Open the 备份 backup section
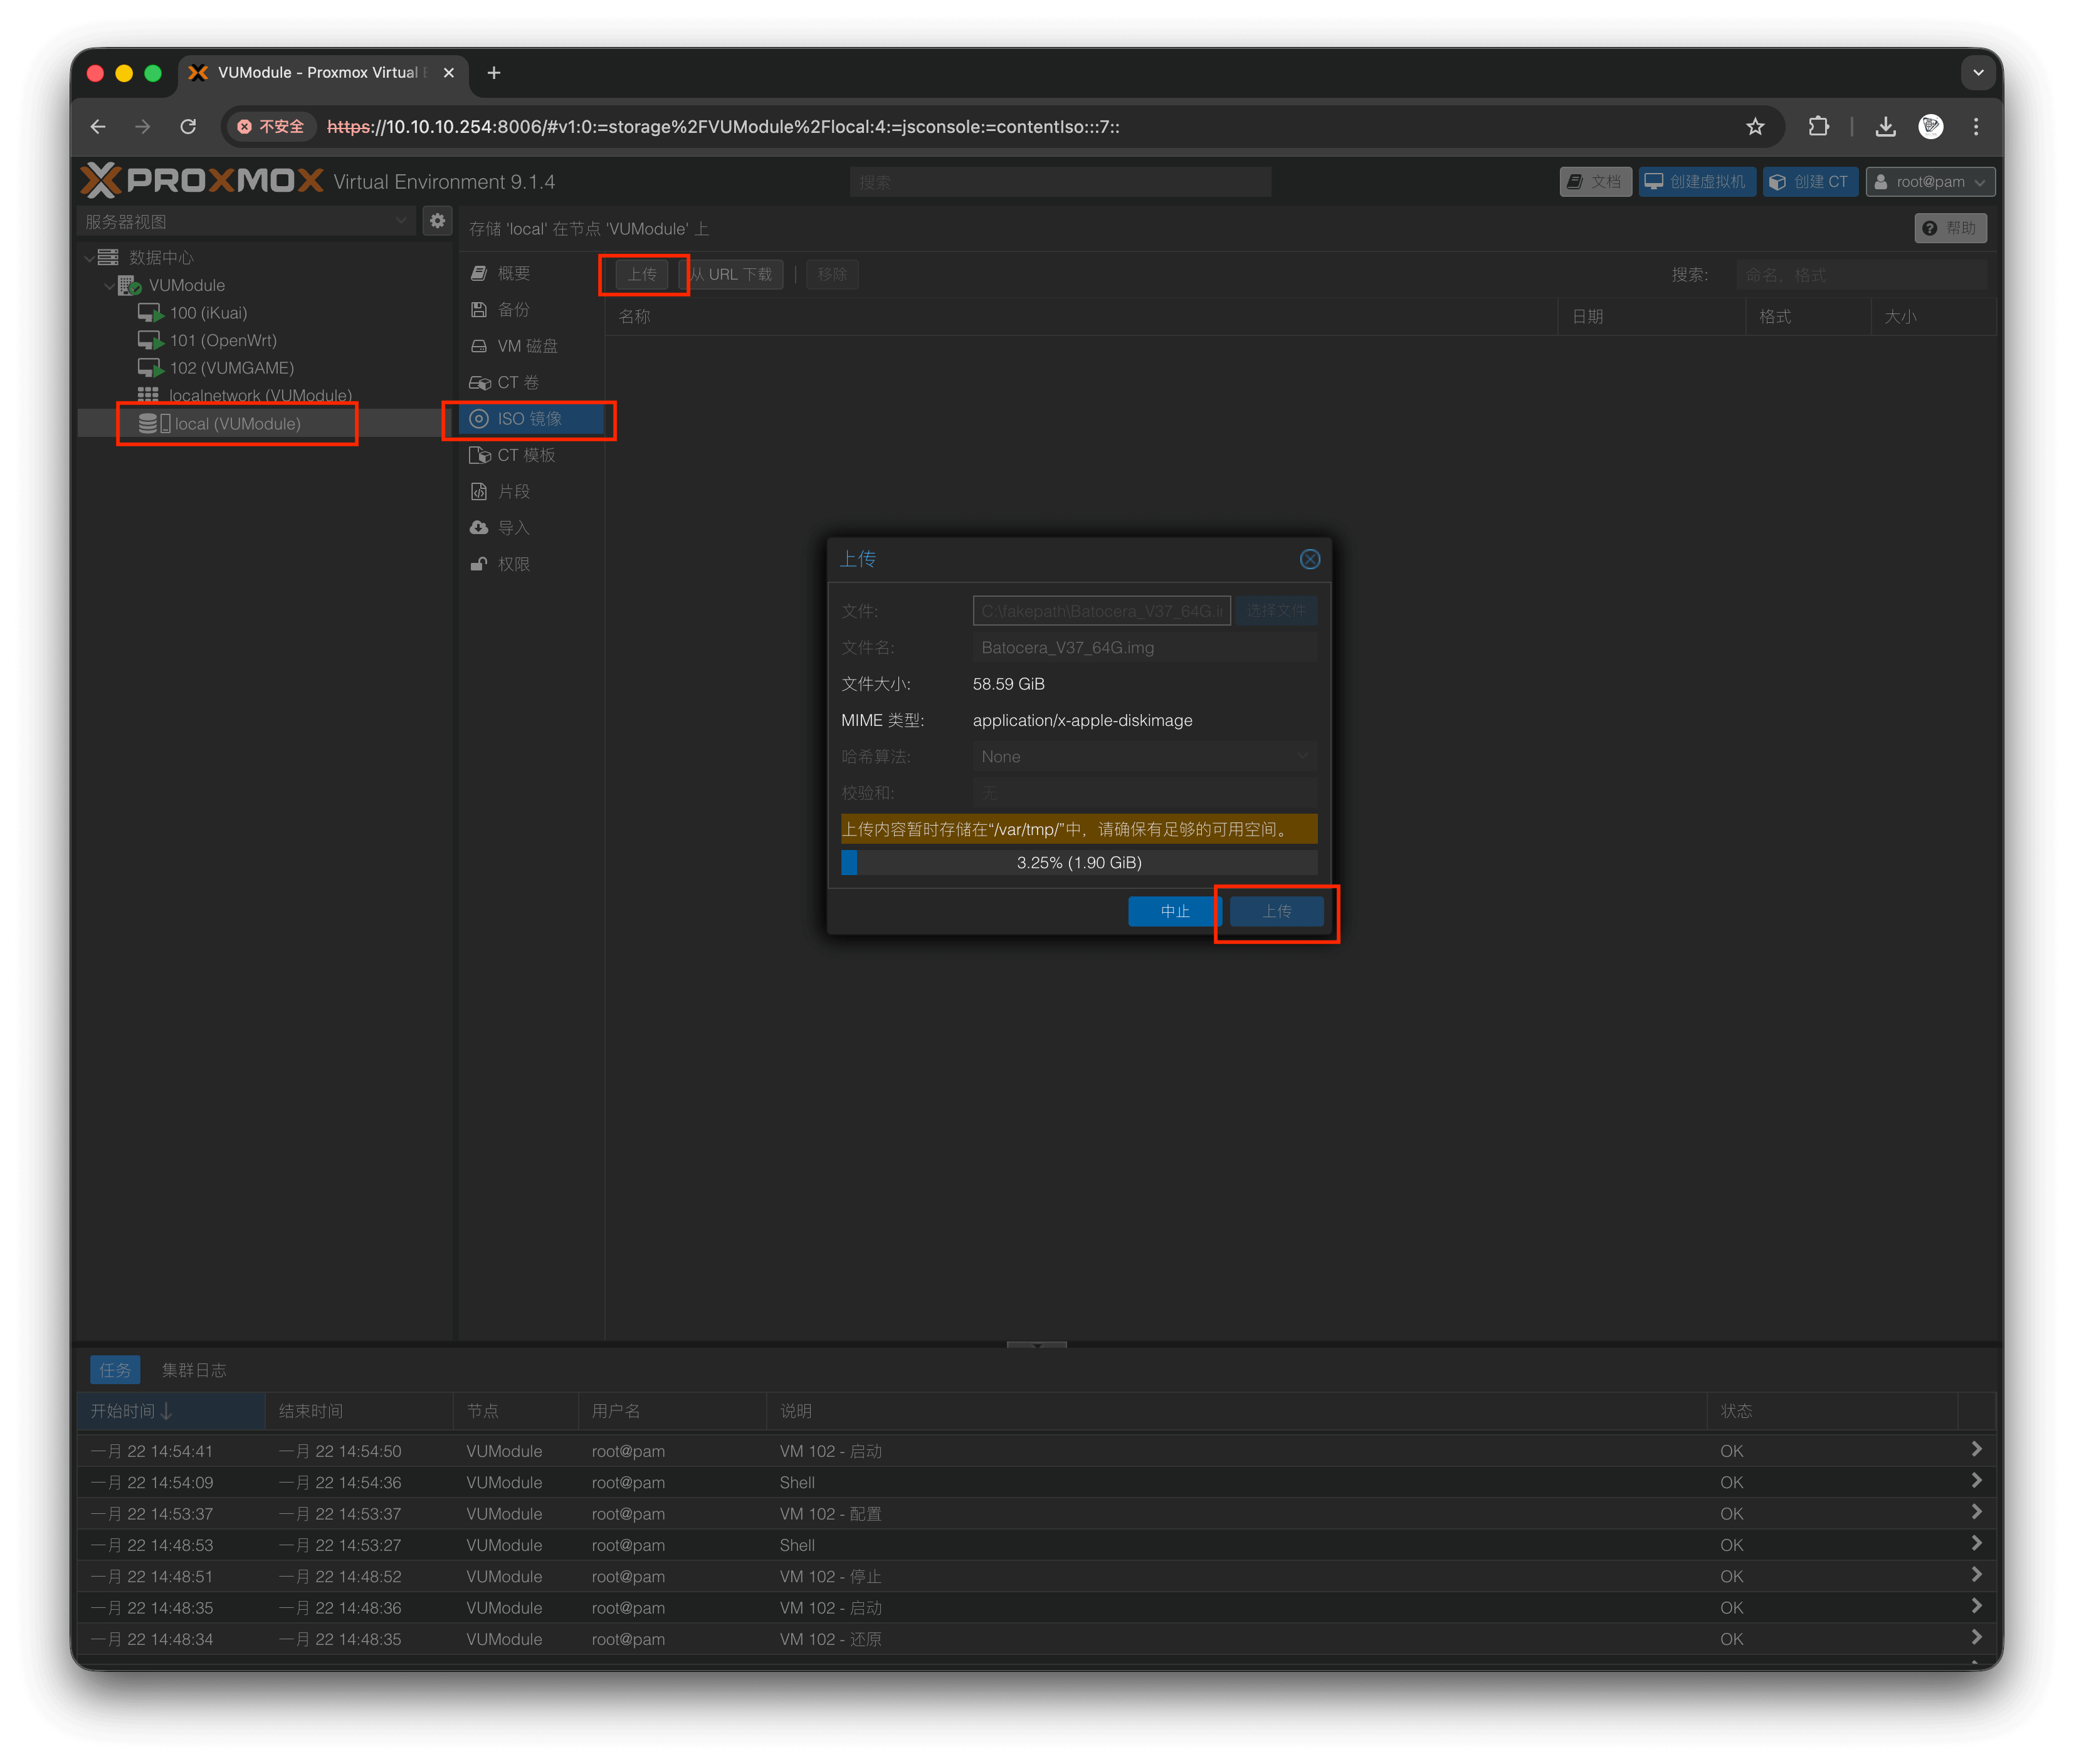Viewport: 2074px width, 1764px height. pyautogui.click(x=513, y=310)
